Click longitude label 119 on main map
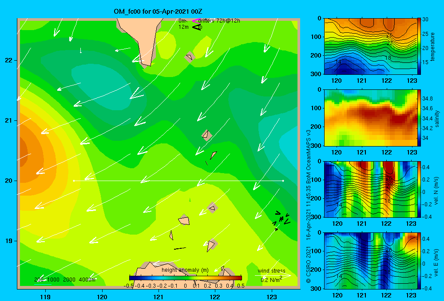The image size is (444, 301). click(x=45, y=297)
